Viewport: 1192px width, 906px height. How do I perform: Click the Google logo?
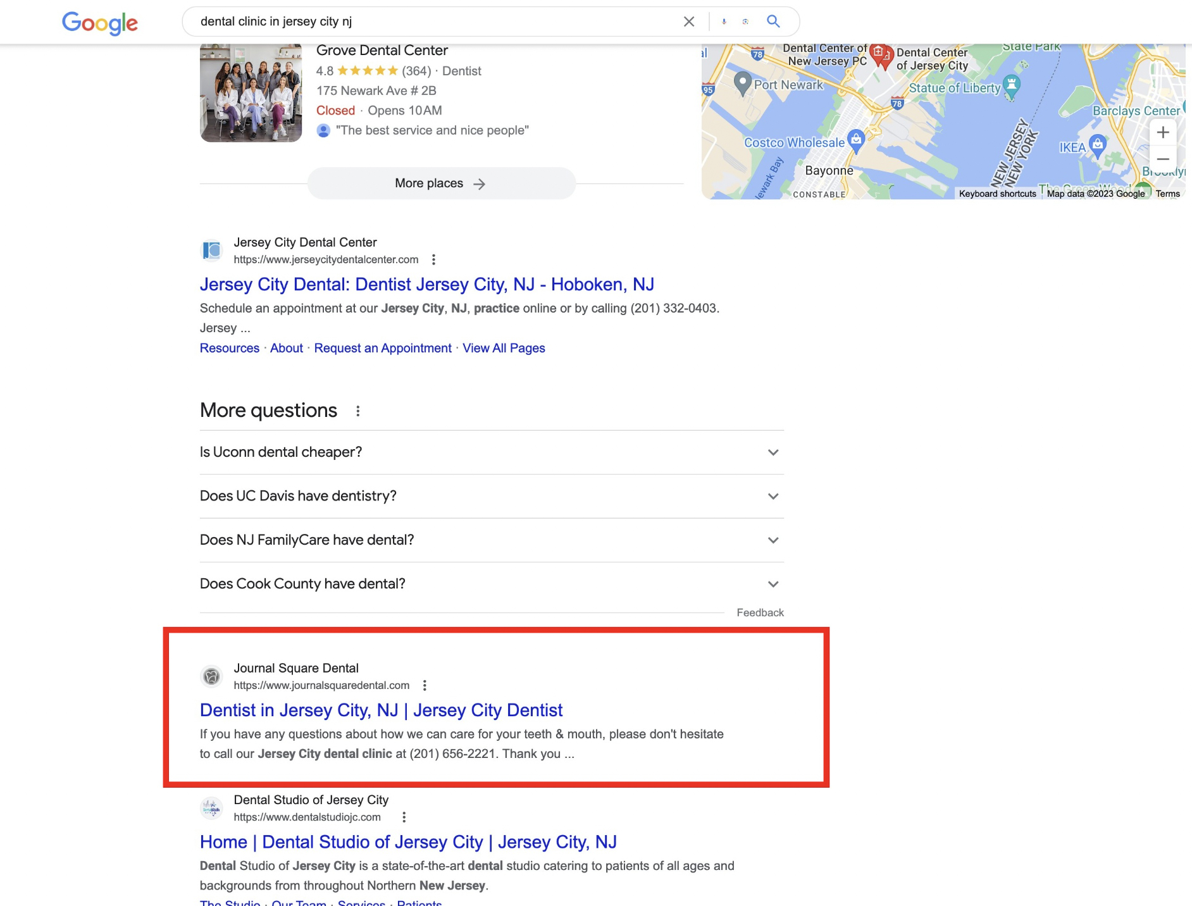[100, 23]
